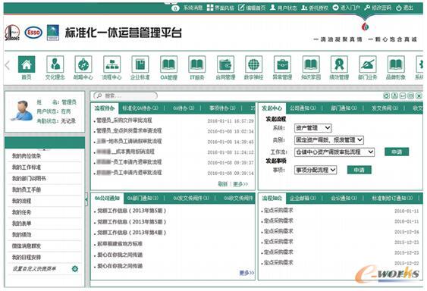Open the 首页 home icon
Image resolution: width=427 pixels, height=291 pixels.
(x=27, y=64)
